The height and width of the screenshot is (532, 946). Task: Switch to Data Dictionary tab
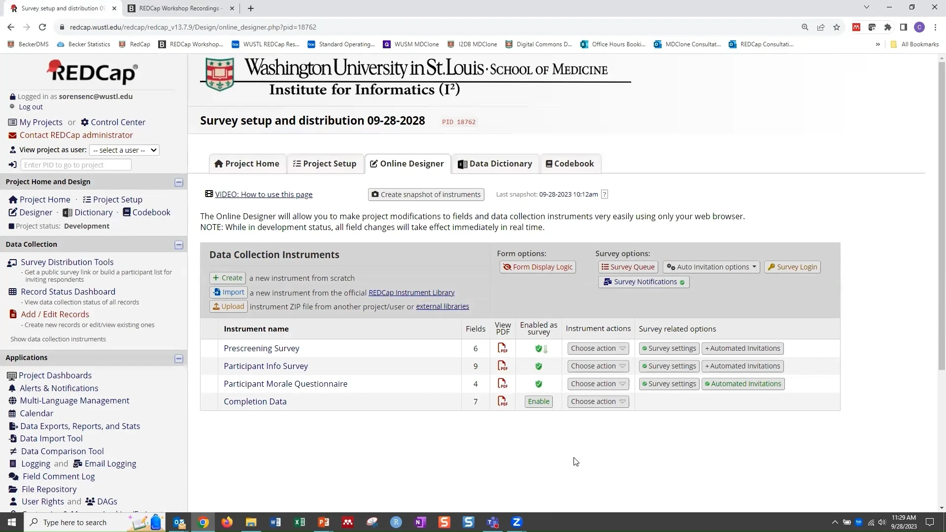[x=495, y=164]
